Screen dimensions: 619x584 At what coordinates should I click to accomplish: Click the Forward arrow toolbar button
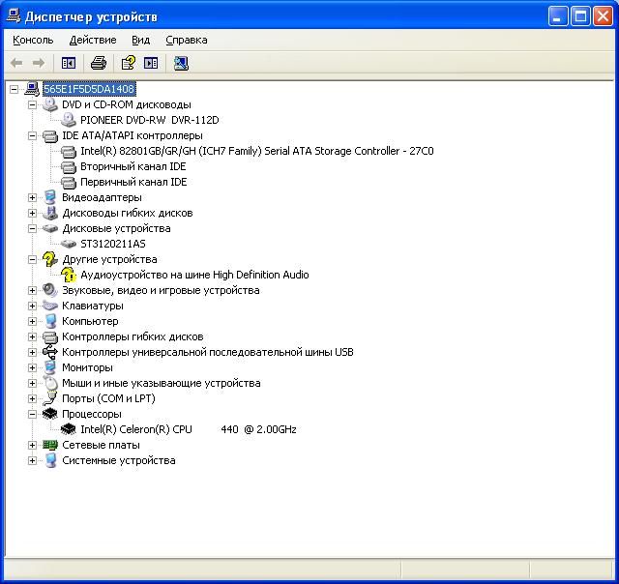tap(39, 63)
